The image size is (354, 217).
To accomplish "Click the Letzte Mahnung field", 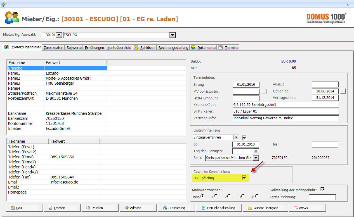I will pos(322,197).
